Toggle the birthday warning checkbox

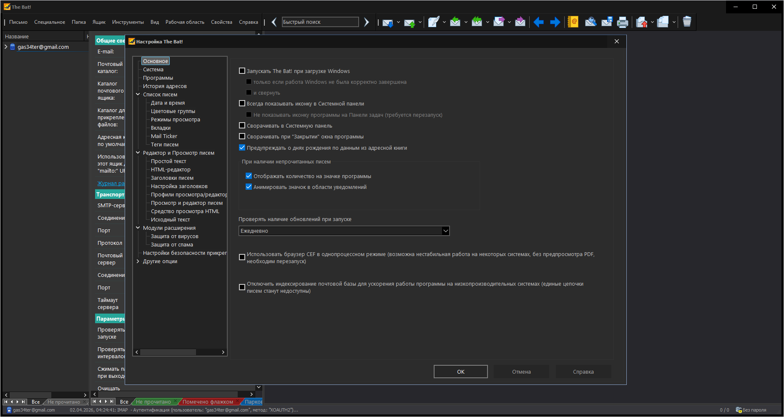tap(242, 148)
